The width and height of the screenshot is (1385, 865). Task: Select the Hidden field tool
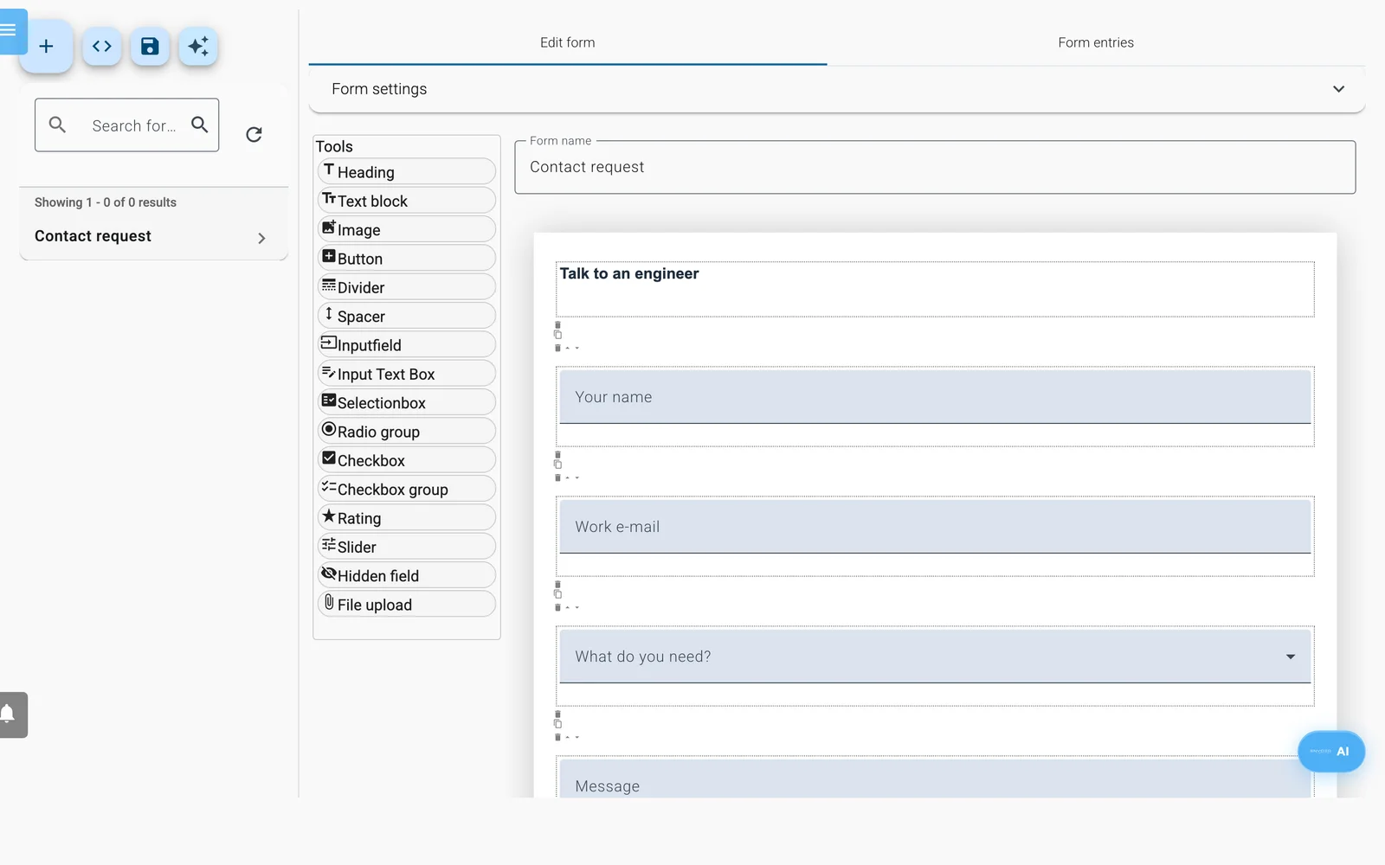pos(407,575)
